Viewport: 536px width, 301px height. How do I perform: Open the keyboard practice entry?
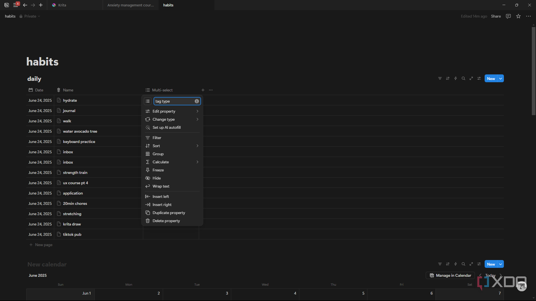pos(79,142)
